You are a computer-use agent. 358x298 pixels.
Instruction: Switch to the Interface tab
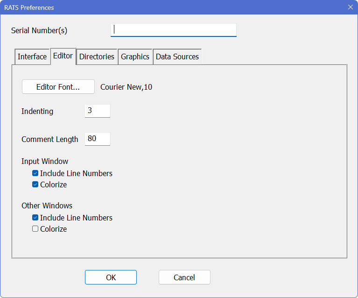click(x=32, y=57)
